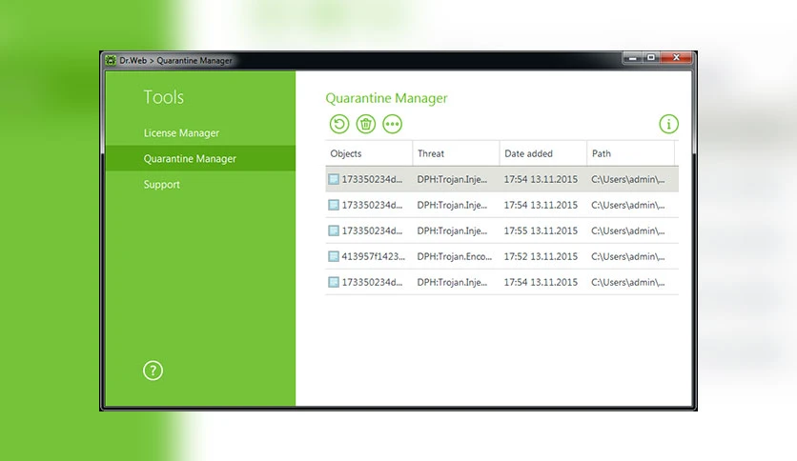Click the info icon in Quarantine Manager
This screenshot has width=797, height=461.
click(x=668, y=124)
